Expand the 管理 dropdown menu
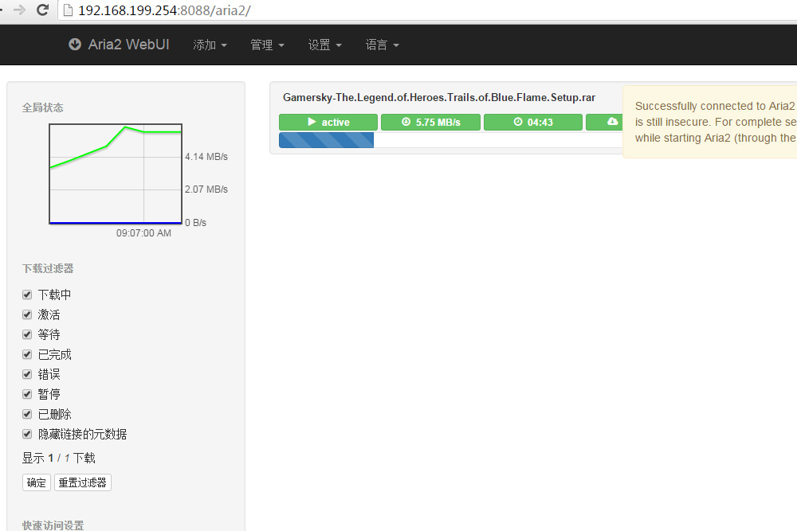This screenshot has width=797, height=531. click(267, 45)
